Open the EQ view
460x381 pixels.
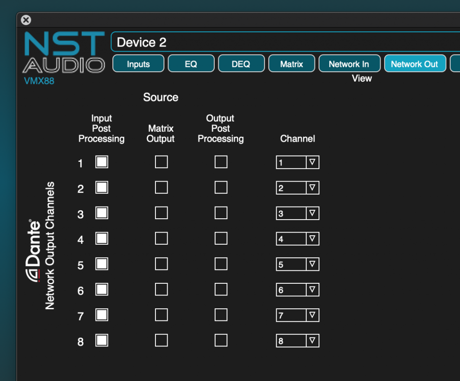click(x=191, y=63)
